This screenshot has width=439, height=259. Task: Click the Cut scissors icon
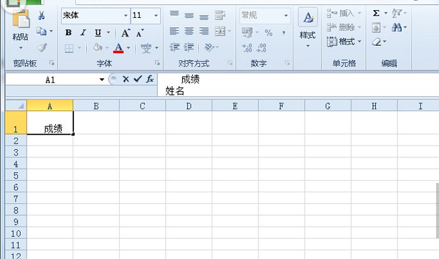42,15
